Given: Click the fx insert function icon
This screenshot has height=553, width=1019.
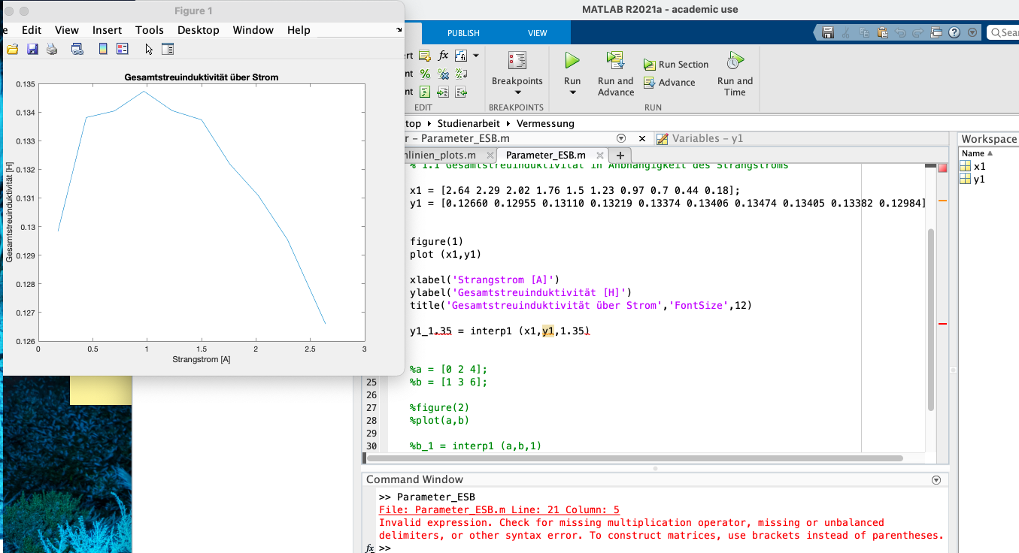Looking at the screenshot, I should pyautogui.click(x=444, y=56).
